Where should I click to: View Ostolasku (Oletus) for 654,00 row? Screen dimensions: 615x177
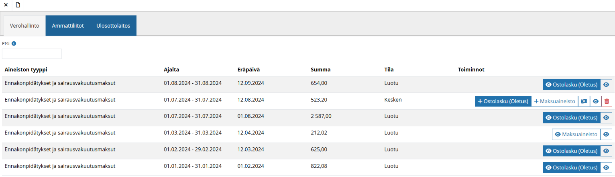(x=571, y=84)
